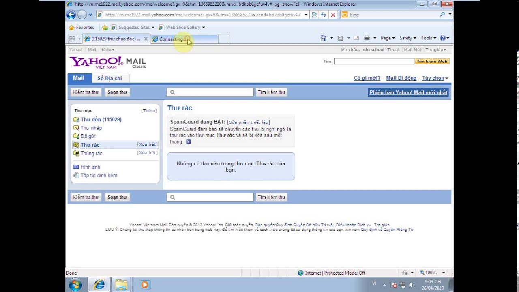Click the browser Forward arrow button
The height and width of the screenshot is (292, 519).
point(82,15)
